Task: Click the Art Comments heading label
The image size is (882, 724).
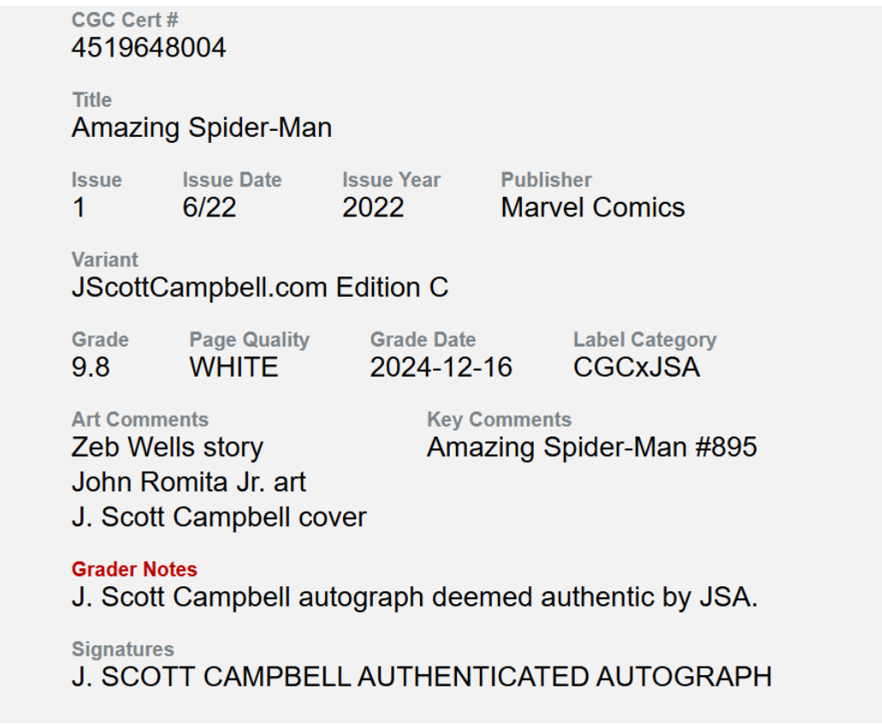Action: click(139, 419)
